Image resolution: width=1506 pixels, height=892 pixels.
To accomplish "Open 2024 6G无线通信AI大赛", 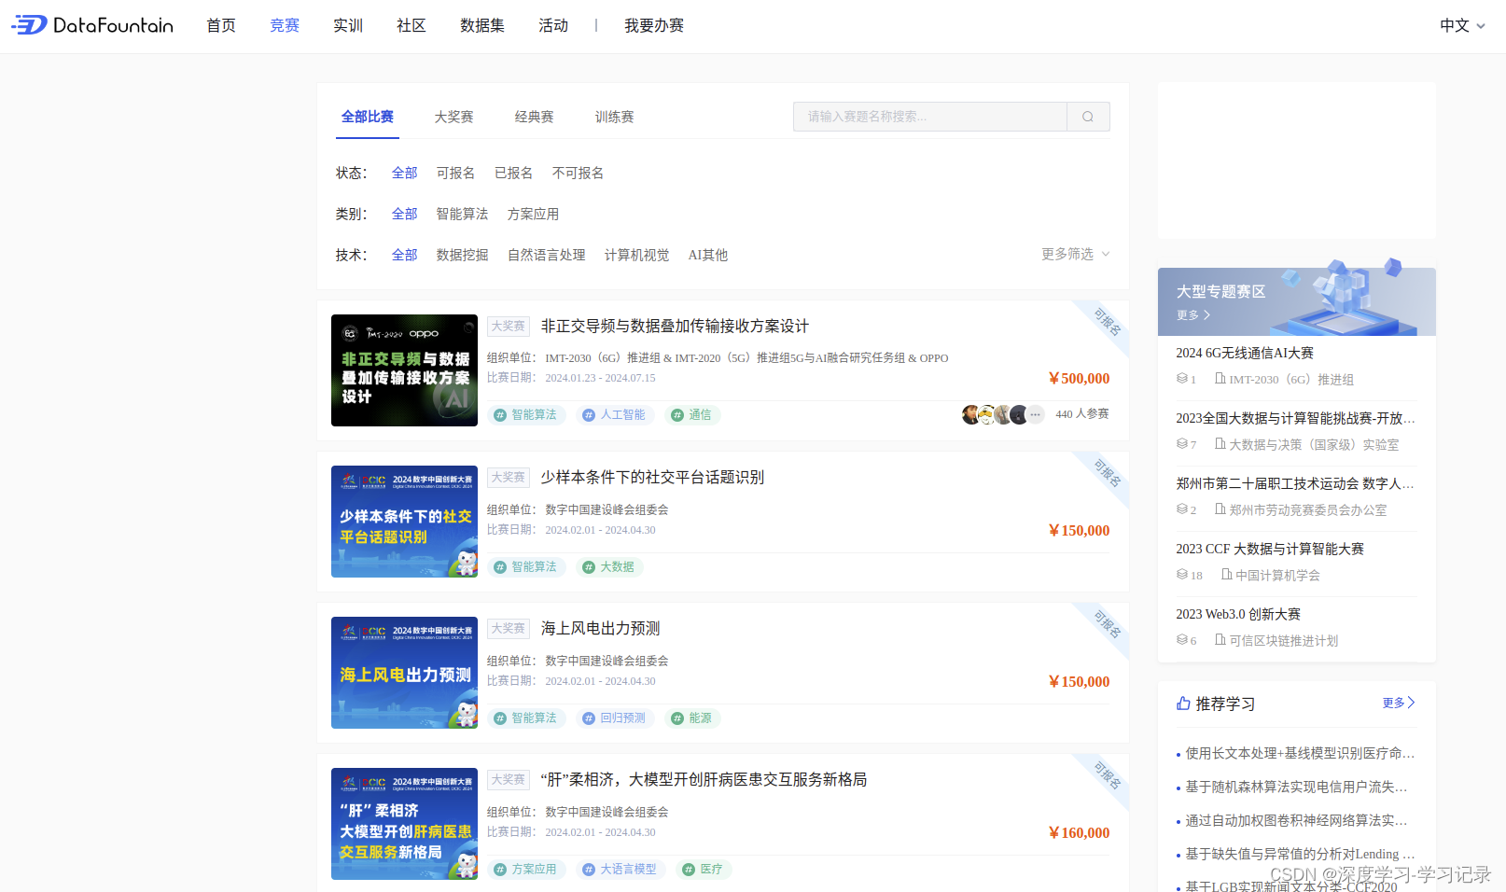I will 1245,353.
